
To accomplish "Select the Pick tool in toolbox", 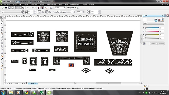I will 2,17.
